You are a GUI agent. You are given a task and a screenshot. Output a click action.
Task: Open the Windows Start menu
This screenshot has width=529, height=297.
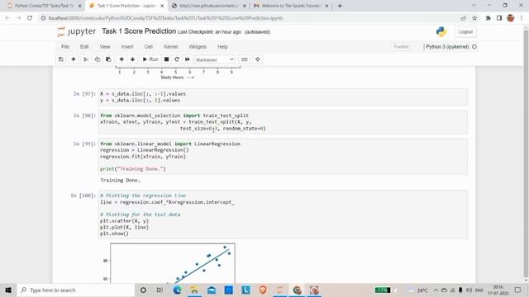coord(8,290)
